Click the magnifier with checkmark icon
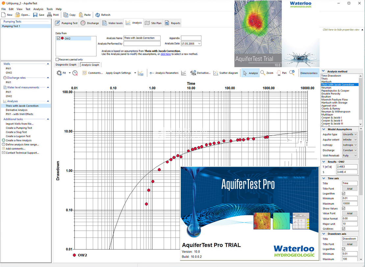365x267 pixels. [292, 73]
